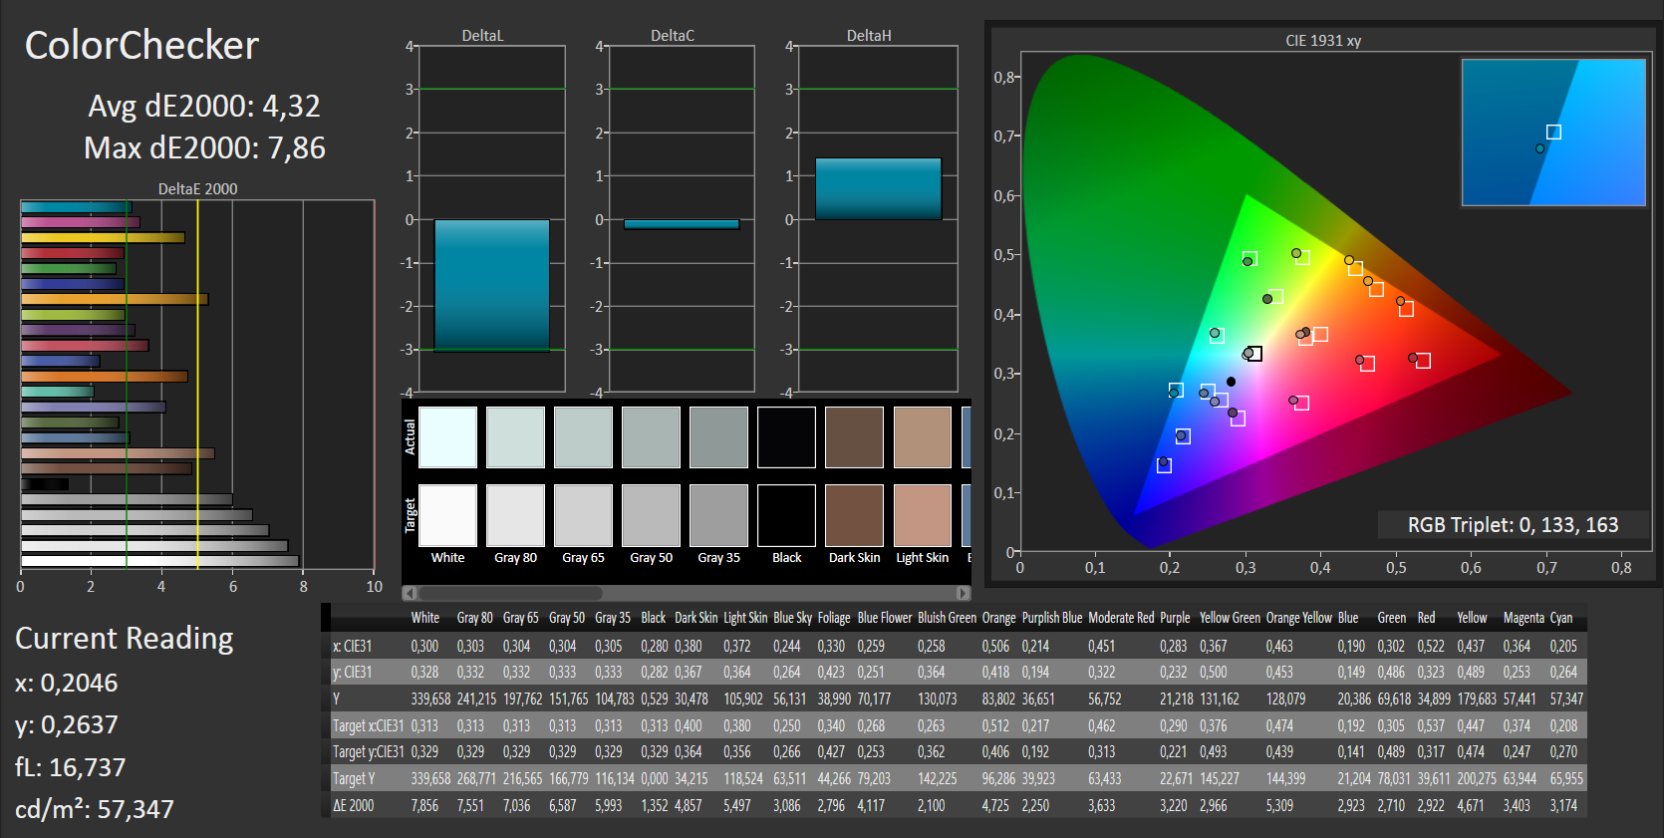
Task: Click the topmost cyan bar in DeltaE 2000 chart
Action: coord(76,207)
